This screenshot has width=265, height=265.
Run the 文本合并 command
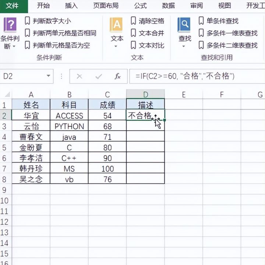151,33
